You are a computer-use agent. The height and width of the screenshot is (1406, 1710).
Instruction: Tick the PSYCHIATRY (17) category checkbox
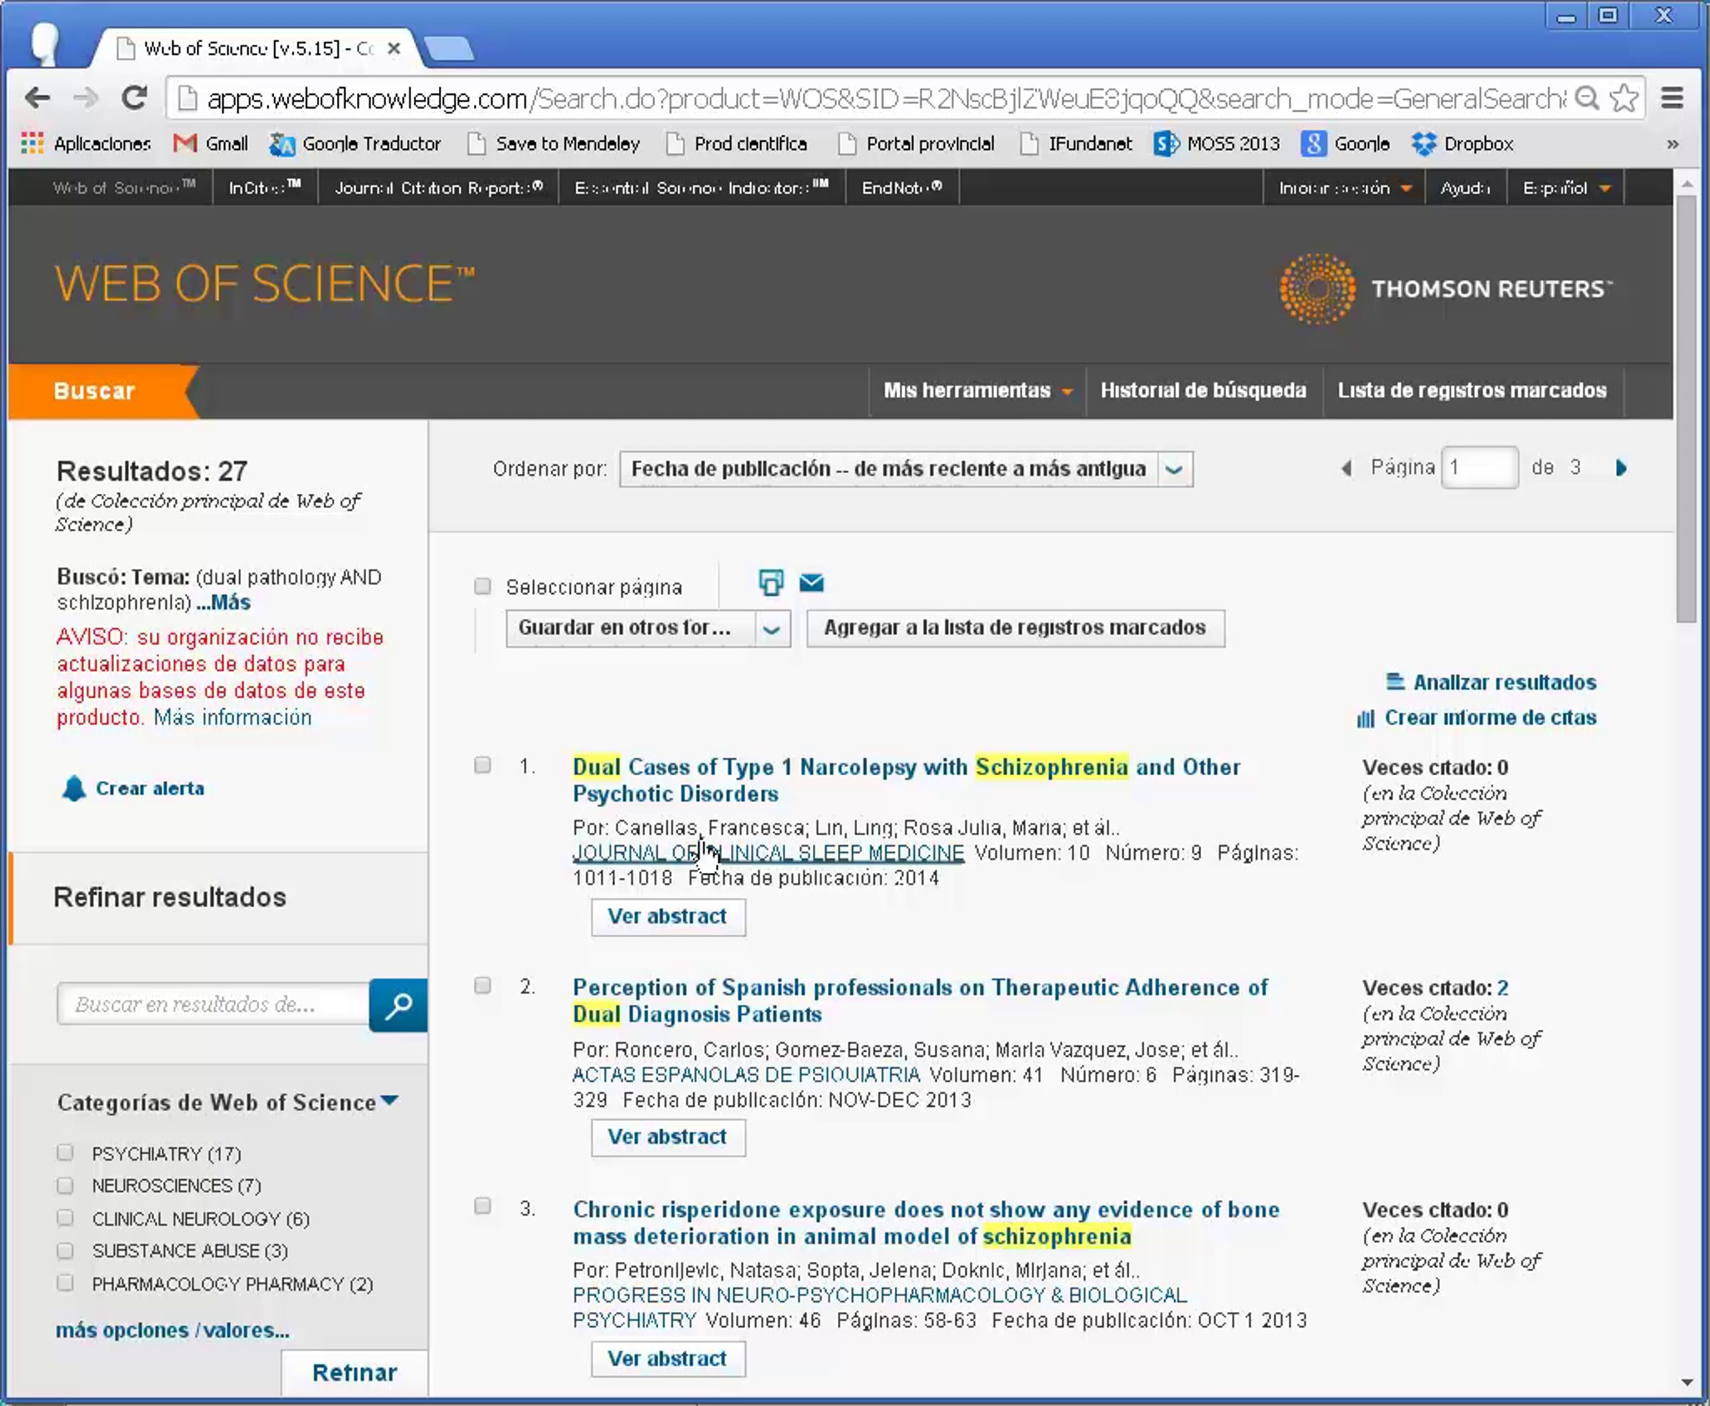(66, 1152)
